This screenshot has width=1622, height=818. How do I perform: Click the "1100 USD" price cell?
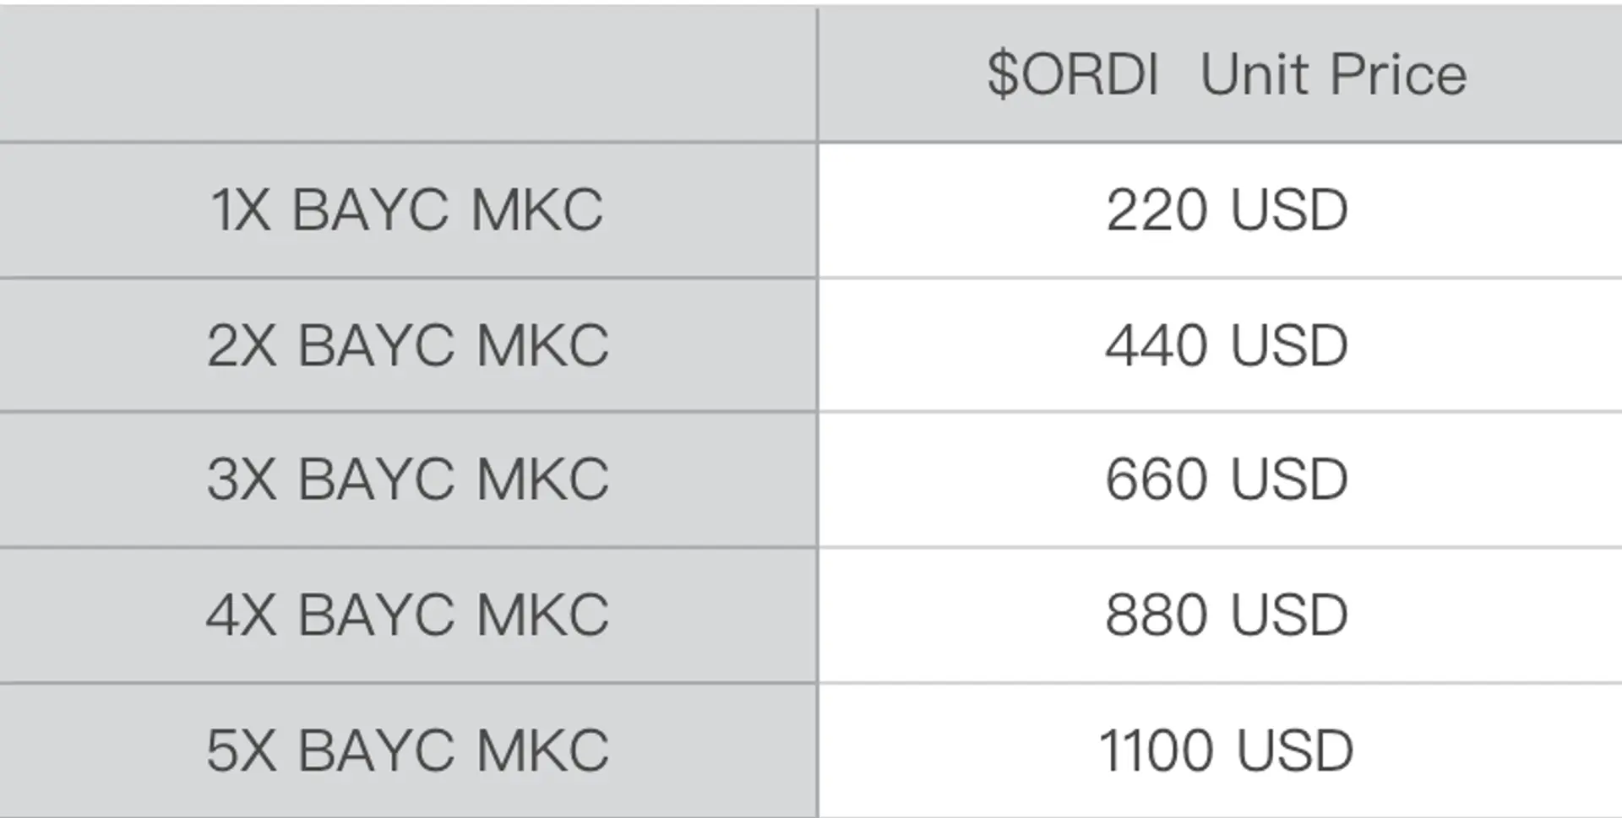(x=1226, y=750)
